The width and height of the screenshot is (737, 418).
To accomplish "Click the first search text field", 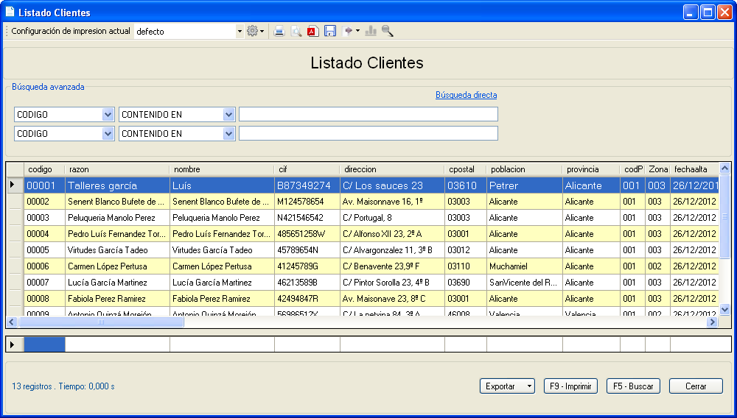I will pos(368,114).
